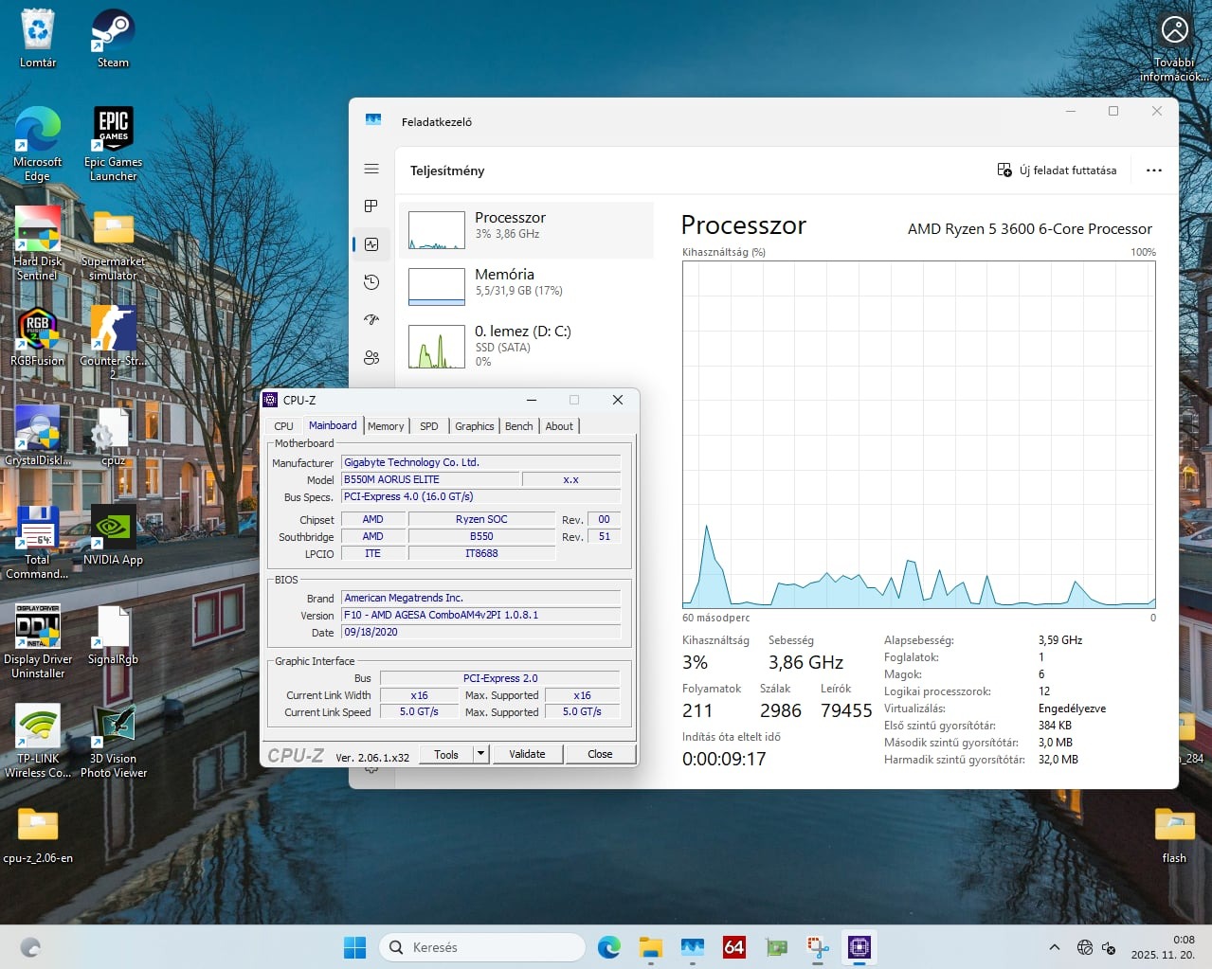Click the 'B550M AORUS ELITE' model field

430,479
